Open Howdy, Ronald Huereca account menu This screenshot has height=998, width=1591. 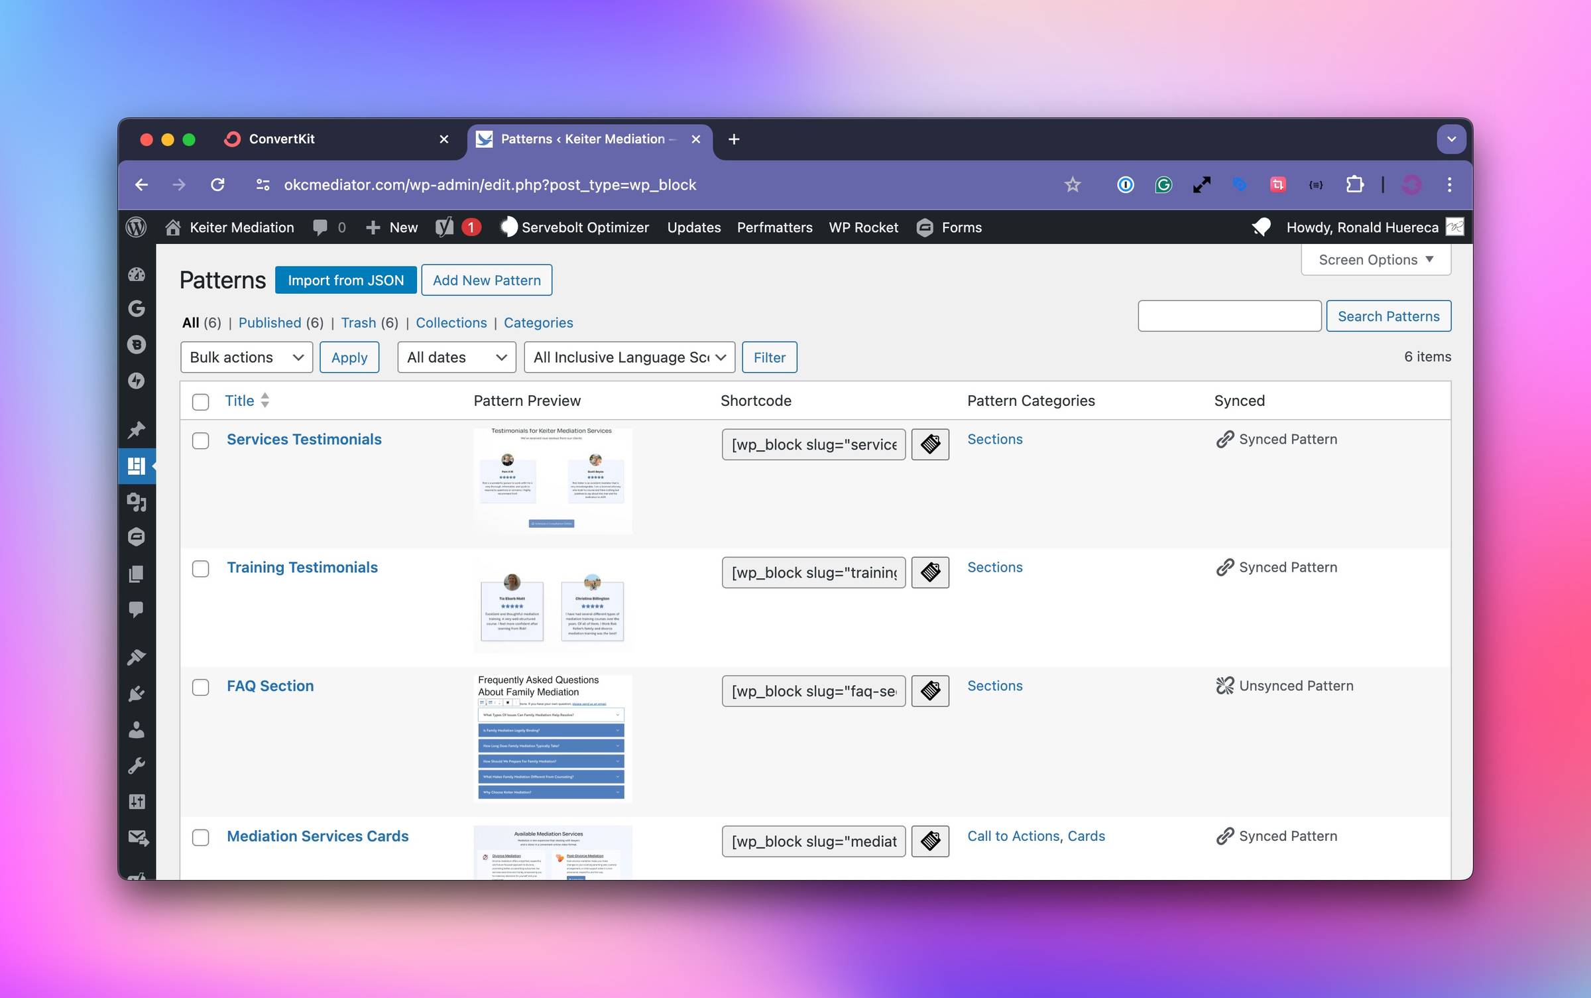click(1374, 227)
